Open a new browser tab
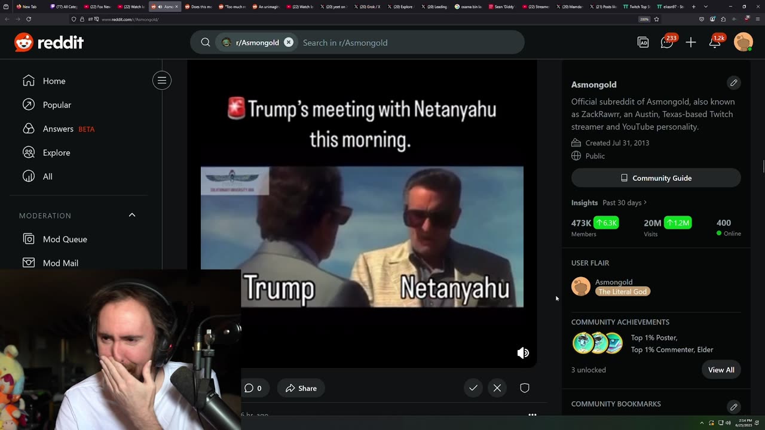The height and width of the screenshot is (430, 765). coord(693,7)
